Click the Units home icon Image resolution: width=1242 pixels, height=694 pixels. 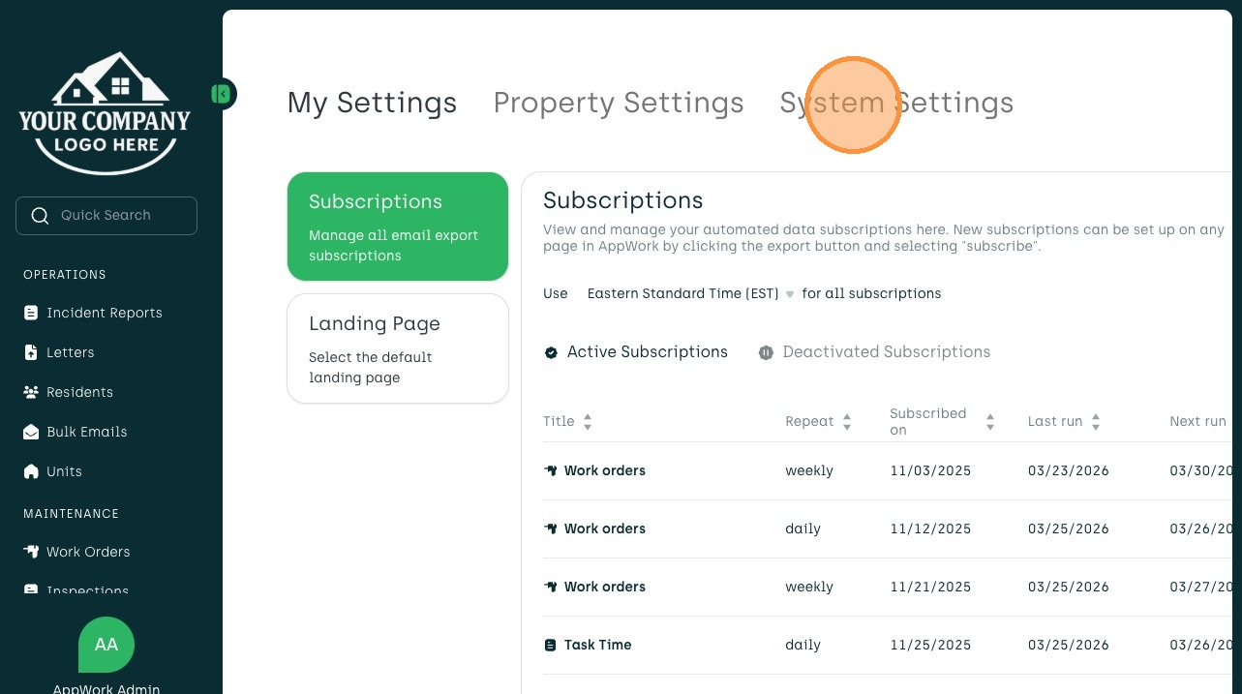31,472
